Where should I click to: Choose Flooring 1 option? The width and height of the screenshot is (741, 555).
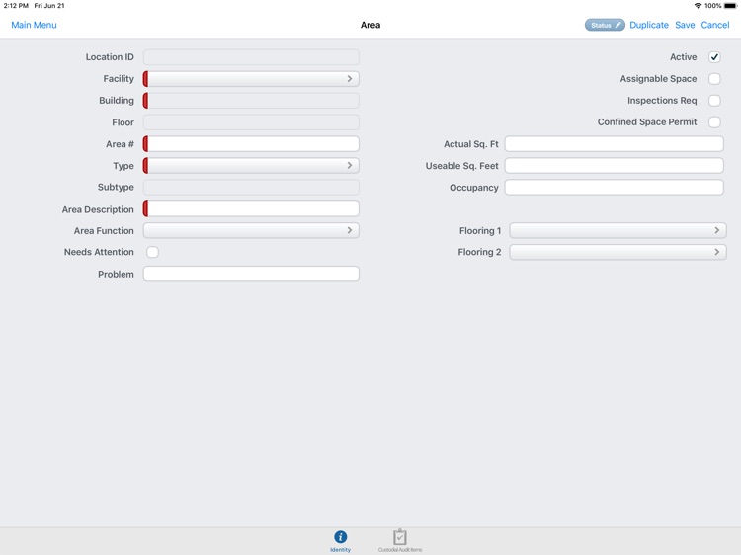pyautogui.click(x=617, y=230)
